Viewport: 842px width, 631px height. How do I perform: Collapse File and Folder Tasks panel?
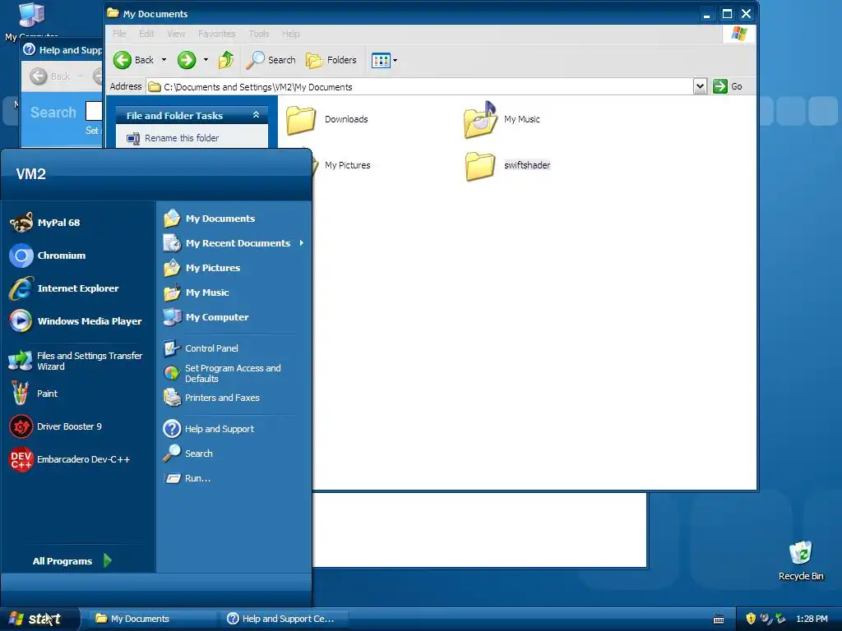[257, 115]
